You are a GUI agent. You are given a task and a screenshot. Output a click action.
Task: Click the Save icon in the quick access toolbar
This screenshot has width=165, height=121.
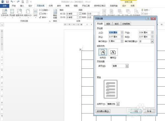(x=7, y=2)
